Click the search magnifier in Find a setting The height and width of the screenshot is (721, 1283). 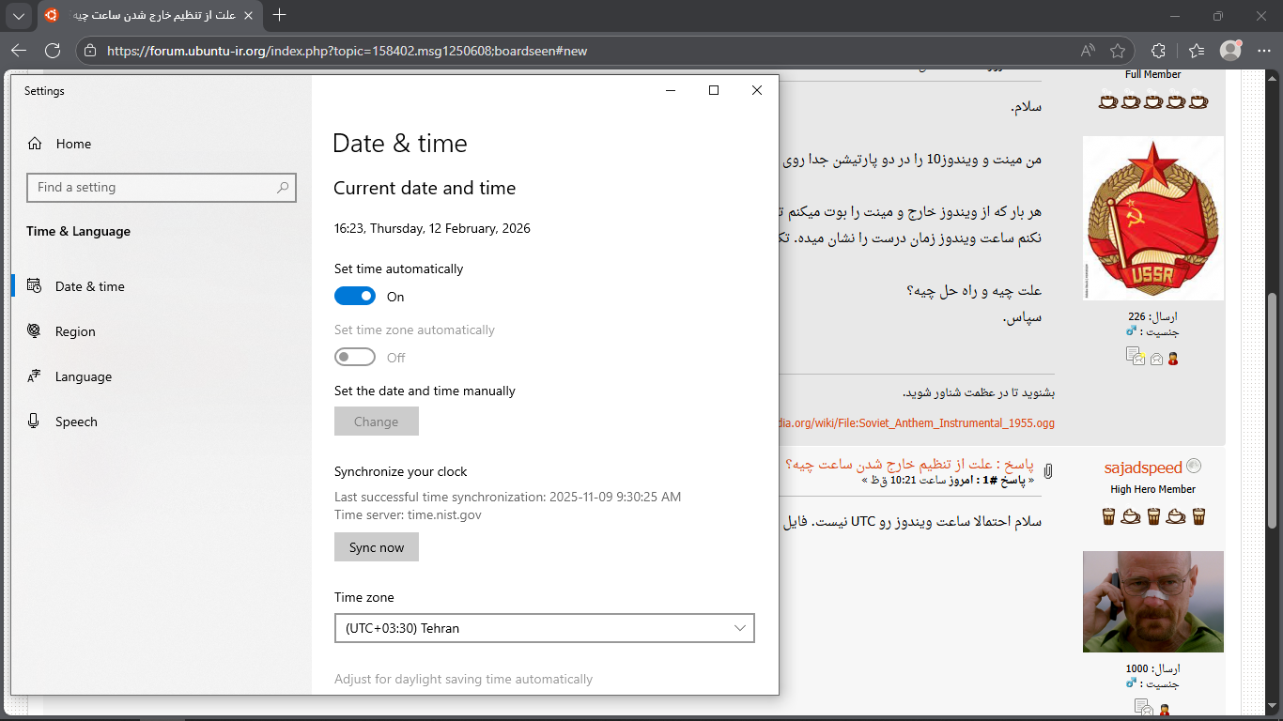click(x=283, y=188)
